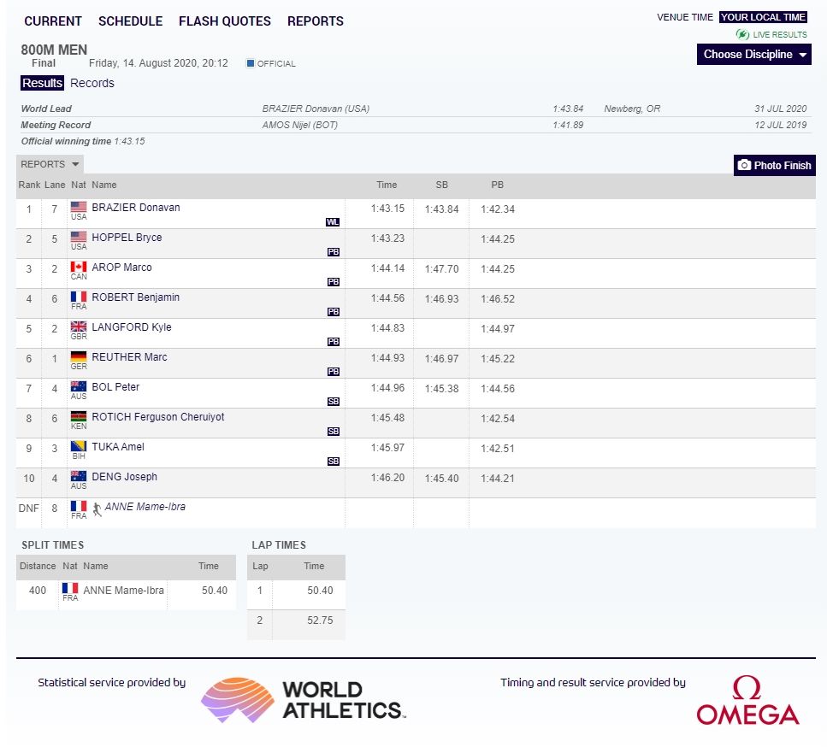Sort by the Time column header

[387, 185]
